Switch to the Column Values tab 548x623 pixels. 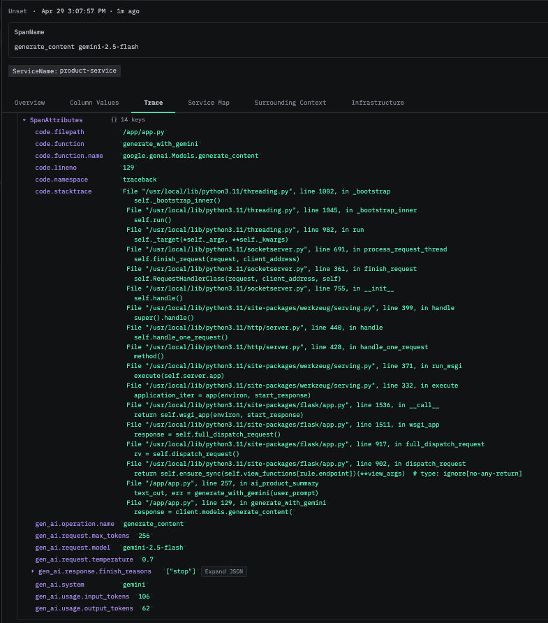coord(94,103)
